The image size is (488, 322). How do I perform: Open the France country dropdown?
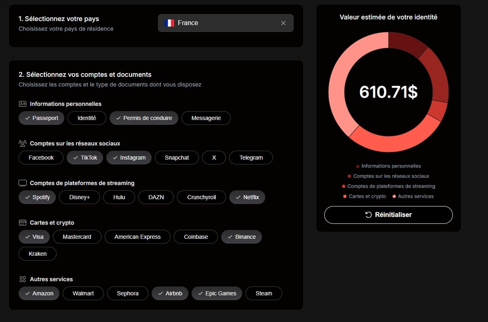[x=218, y=23]
